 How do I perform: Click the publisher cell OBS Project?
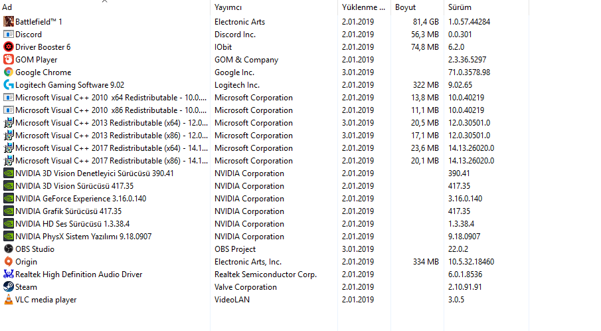pos(235,249)
